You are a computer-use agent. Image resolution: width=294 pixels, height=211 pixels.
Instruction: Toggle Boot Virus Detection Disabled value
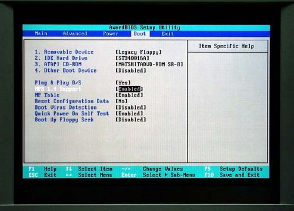131,107
